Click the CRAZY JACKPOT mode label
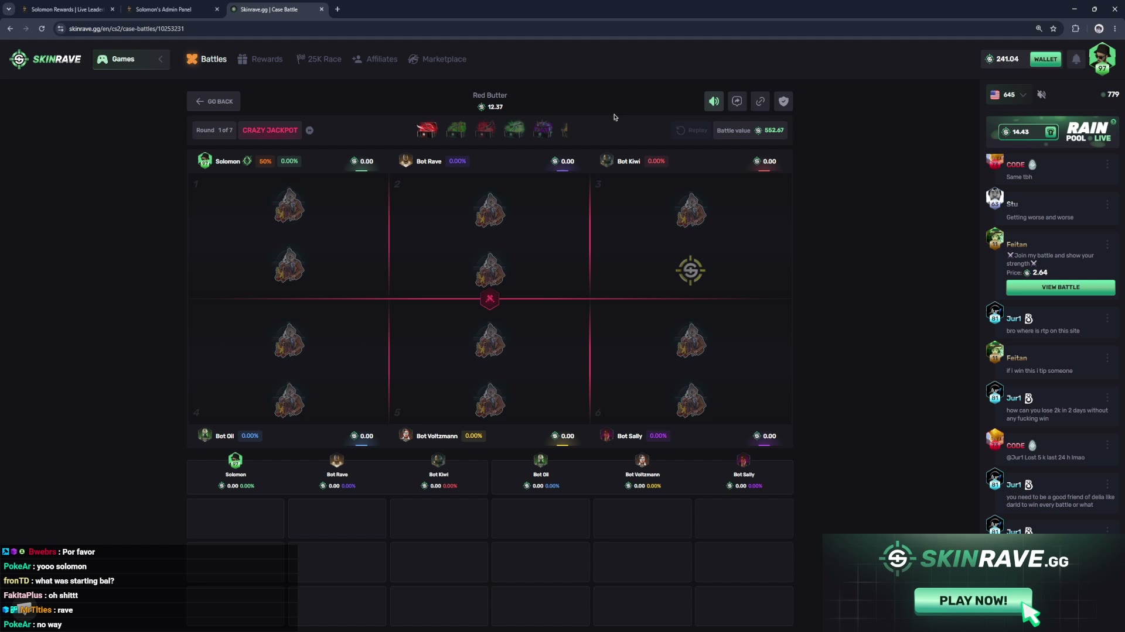Screen dimensions: 1125x632 click(x=270, y=130)
